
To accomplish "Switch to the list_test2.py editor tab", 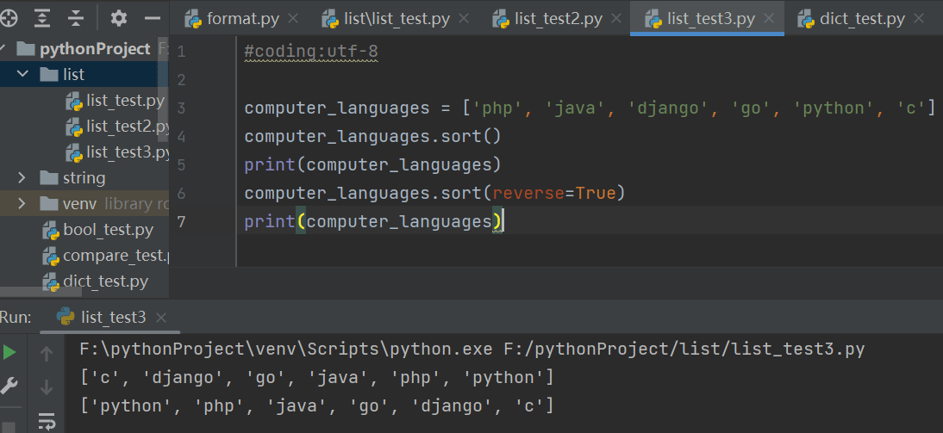I will point(558,19).
